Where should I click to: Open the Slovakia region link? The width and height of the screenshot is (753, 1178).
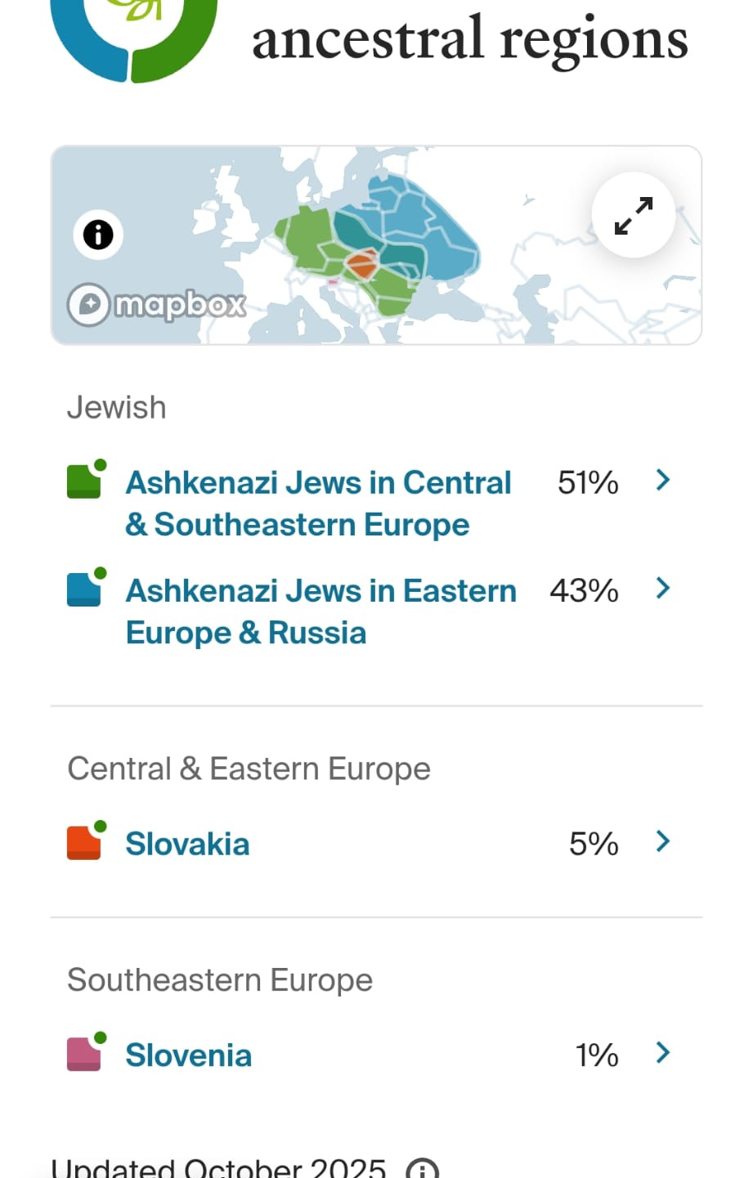coord(187,844)
